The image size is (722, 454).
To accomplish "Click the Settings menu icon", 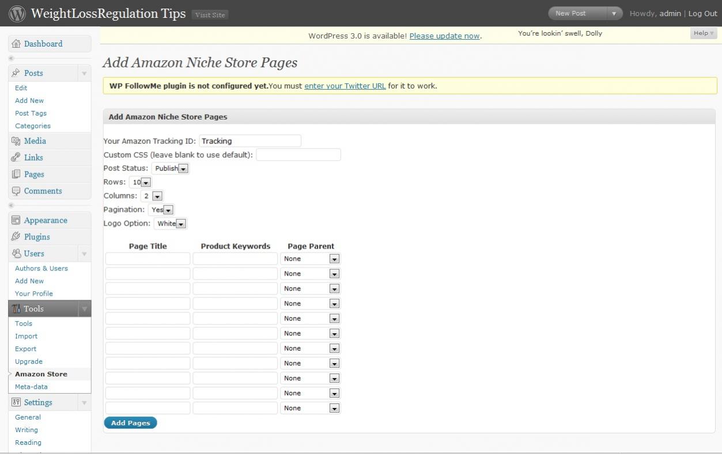I will click(16, 403).
